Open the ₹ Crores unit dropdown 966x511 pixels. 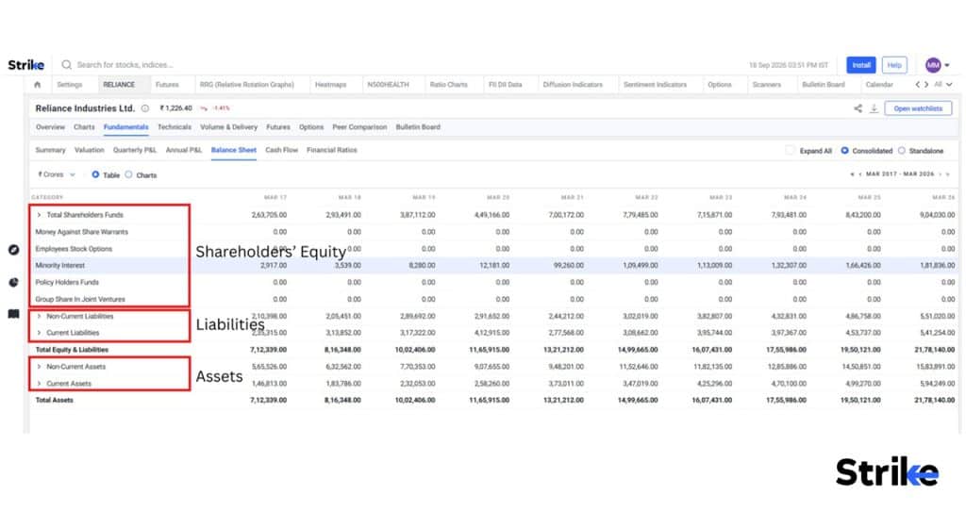click(56, 174)
